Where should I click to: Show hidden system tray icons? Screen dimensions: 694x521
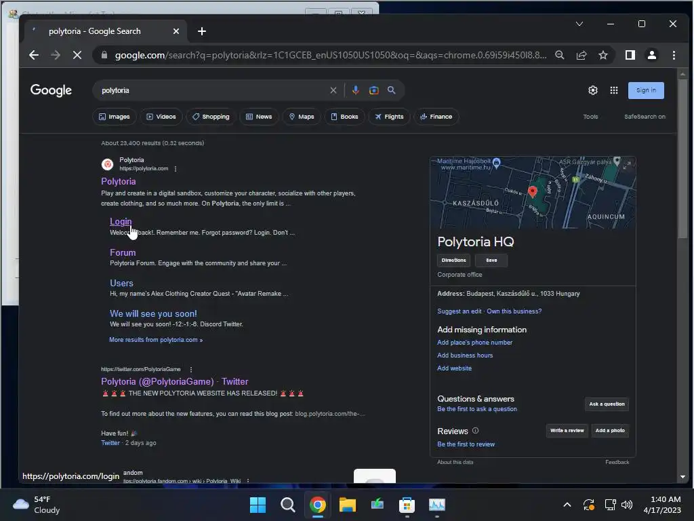coord(567,505)
